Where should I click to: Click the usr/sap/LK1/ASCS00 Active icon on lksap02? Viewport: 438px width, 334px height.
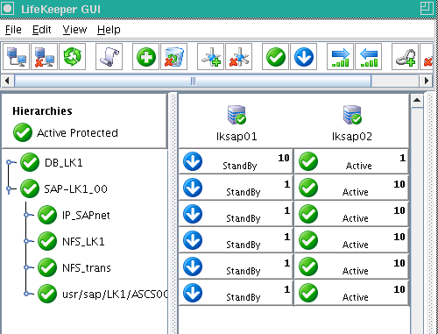[308, 293]
